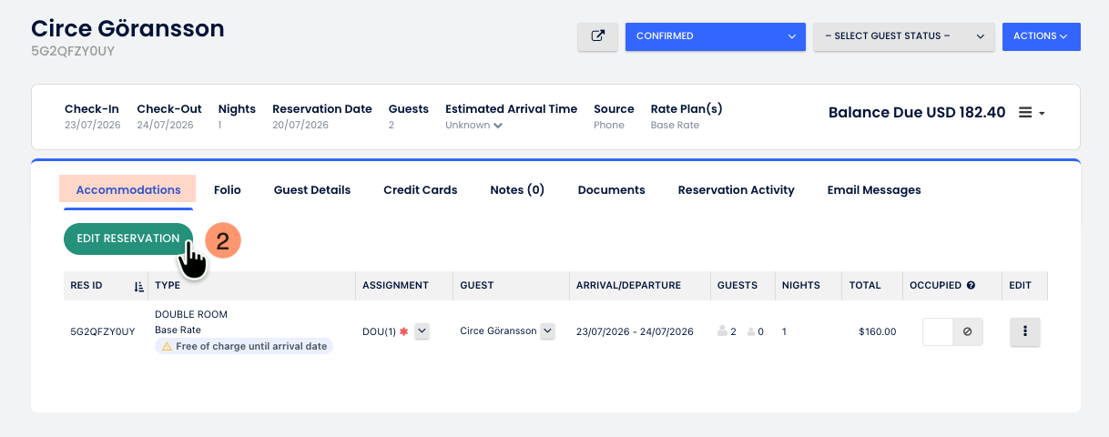Image resolution: width=1109 pixels, height=437 pixels.
Task: Go to the Credit Cards tab
Action: 421,190
